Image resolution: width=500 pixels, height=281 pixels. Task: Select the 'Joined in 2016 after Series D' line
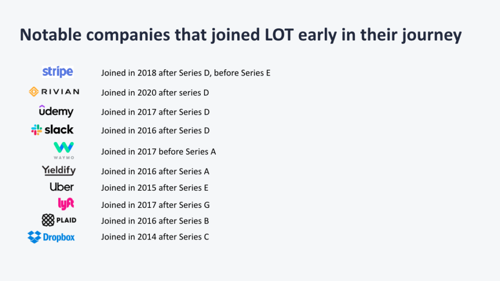(155, 130)
